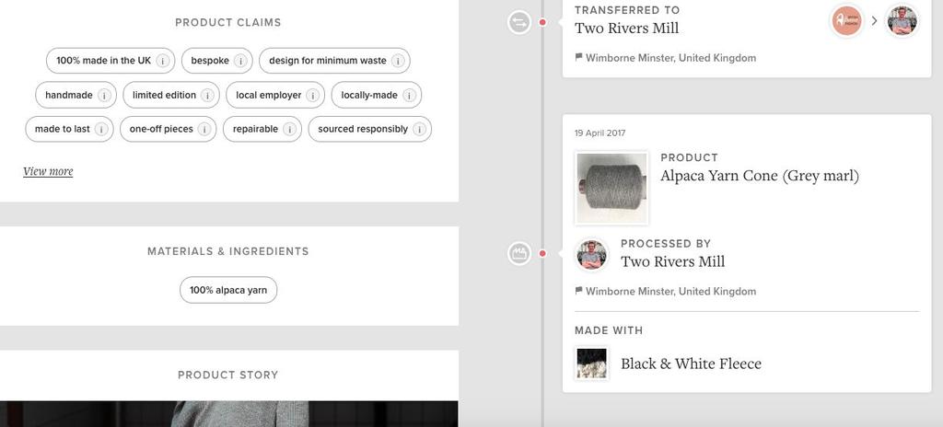Click the Black & White Fleece thumbnail
The height and width of the screenshot is (427, 943).
pos(592,364)
